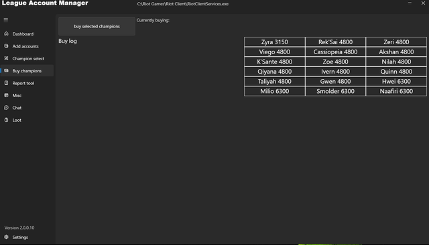The width and height of the screenshot is (429, 245).
Task: Click the Misc icon
Action: 6,95
